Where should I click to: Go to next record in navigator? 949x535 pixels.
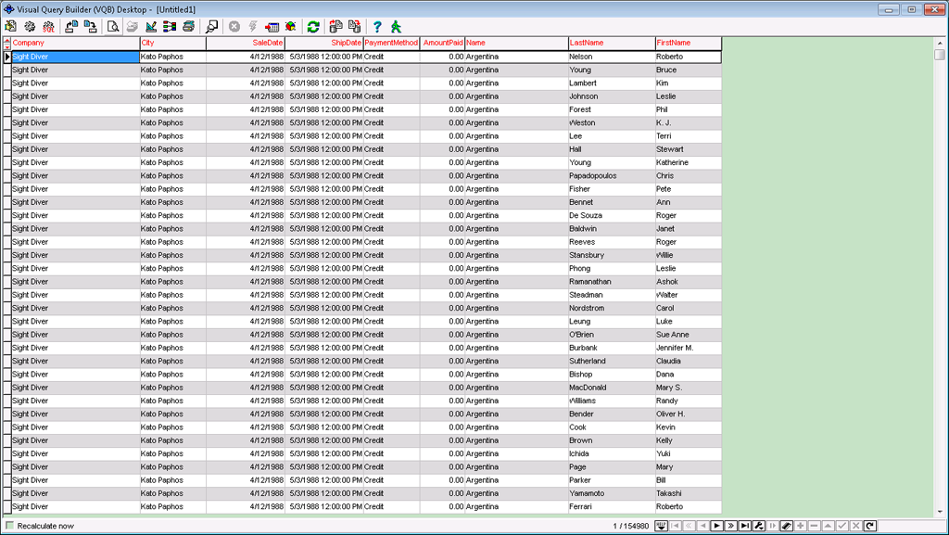tap(716, 526)
